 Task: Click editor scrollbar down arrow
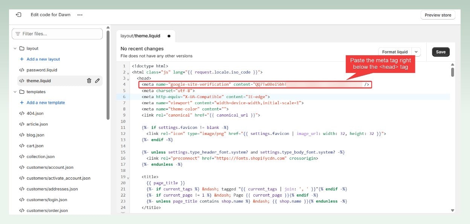[x=452, y=210]
